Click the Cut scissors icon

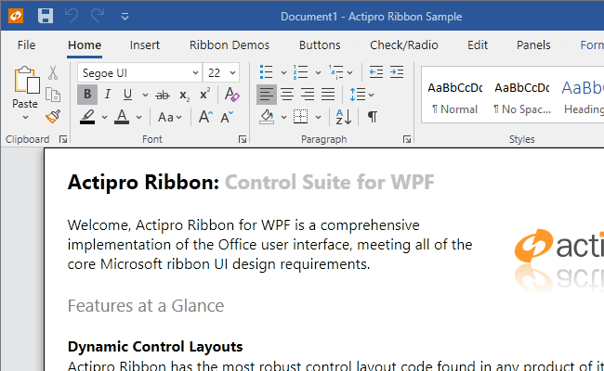coord(53,72)
